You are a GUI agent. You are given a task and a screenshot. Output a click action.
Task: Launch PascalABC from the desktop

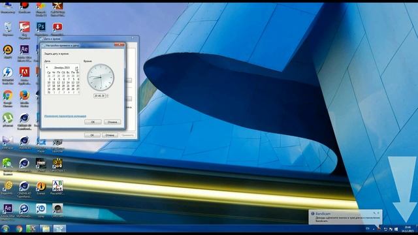(57, 185)
